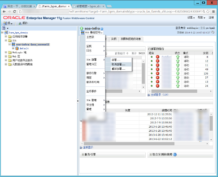This screenshot has height=177, width=218.
Task: Switch to 实例 tab
Action: [x=114, y=39]
